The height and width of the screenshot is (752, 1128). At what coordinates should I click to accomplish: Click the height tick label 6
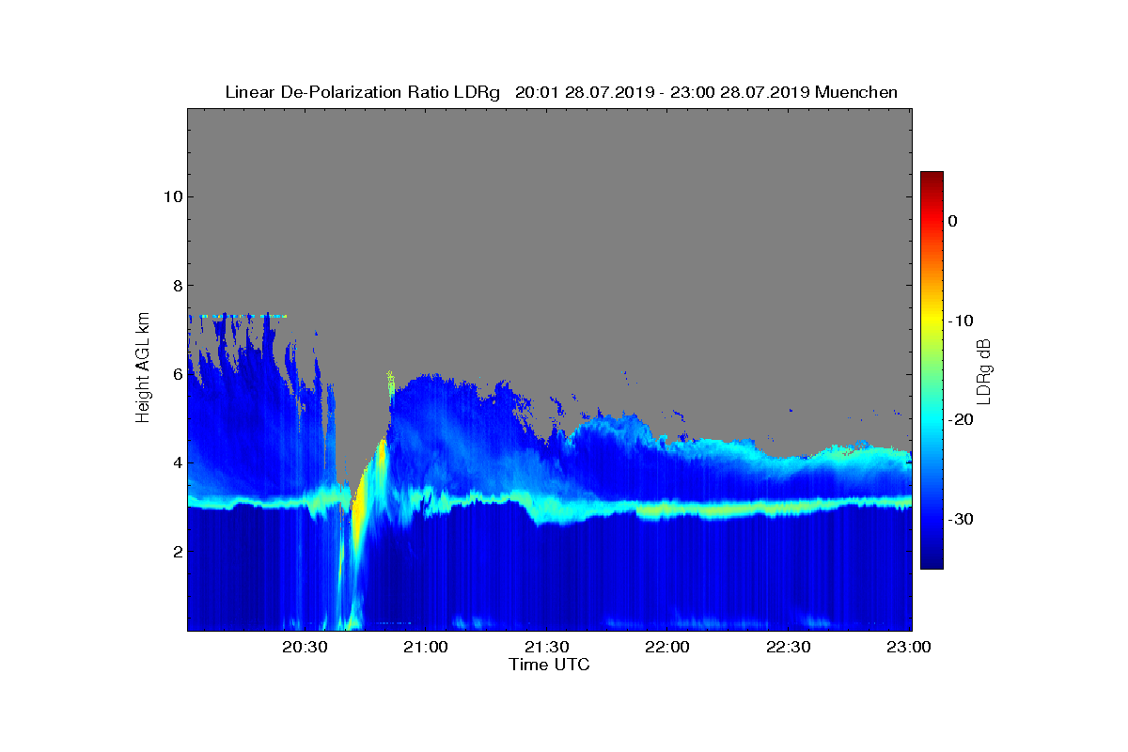[176, 374]
